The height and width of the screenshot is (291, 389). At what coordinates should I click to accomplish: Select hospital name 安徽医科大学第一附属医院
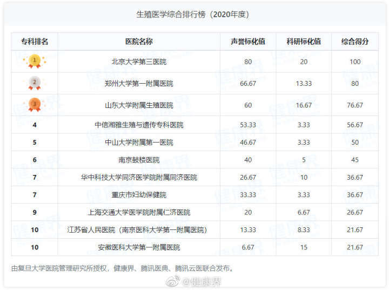click(139, 247)
